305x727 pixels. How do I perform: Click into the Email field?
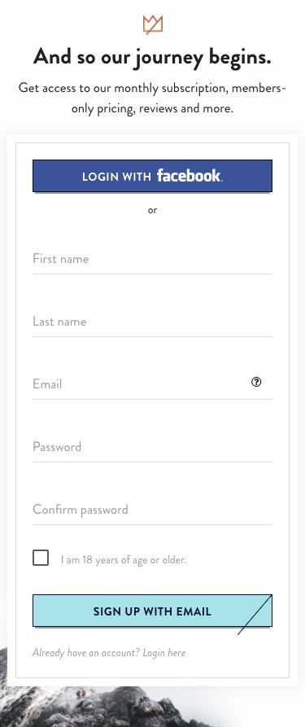click(x=153, y=384)
